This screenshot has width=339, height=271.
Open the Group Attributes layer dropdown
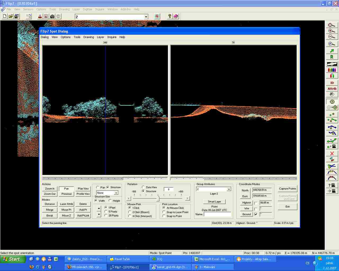229,189
